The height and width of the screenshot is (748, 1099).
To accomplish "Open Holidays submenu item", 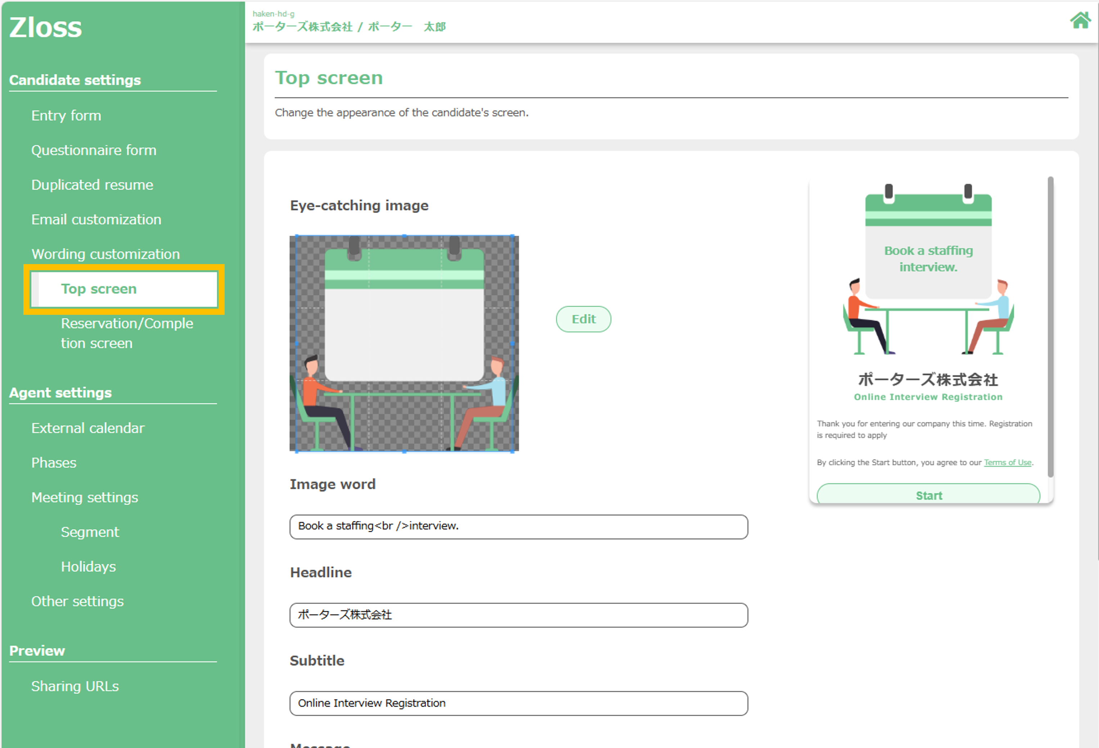I will (x=89, y=567).
